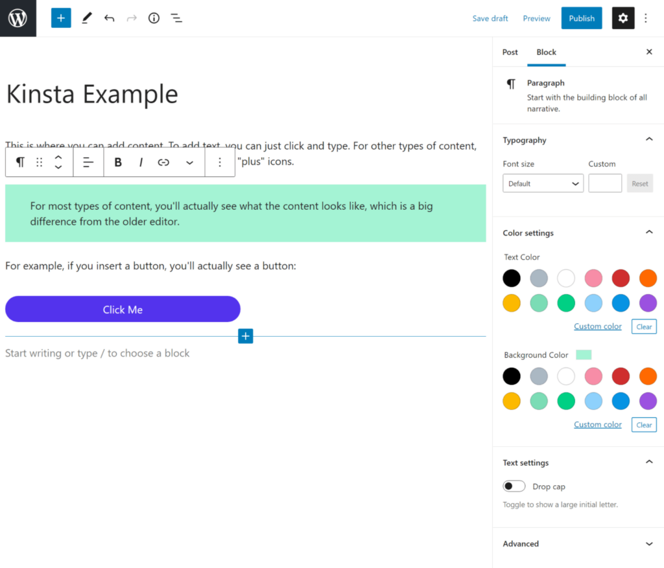Viewport: 664px width, 568px height.
Task: Toggle the settings gear icon
Action: pos(622,18)
